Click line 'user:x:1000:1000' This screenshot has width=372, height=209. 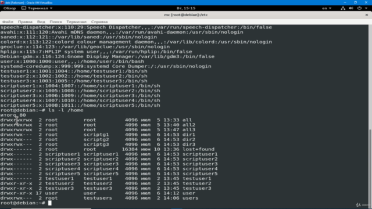coord(72,62)
